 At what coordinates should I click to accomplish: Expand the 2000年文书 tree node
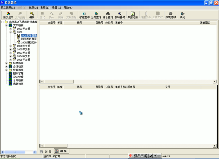pyautogui.click(x=11, y=29)
